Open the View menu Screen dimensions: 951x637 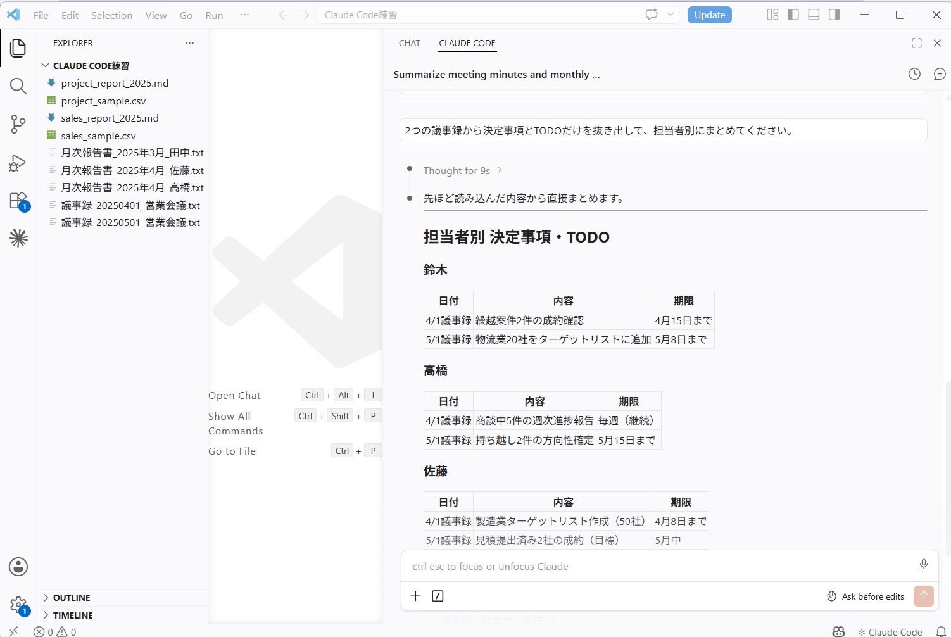tap(156, 15)
